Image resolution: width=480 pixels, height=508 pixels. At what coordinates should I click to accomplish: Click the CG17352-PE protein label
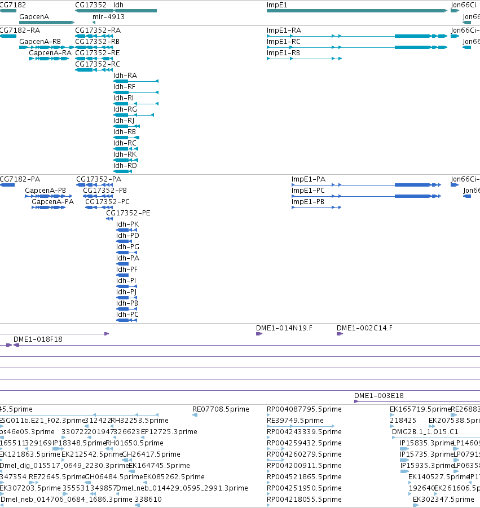point(129,213)
